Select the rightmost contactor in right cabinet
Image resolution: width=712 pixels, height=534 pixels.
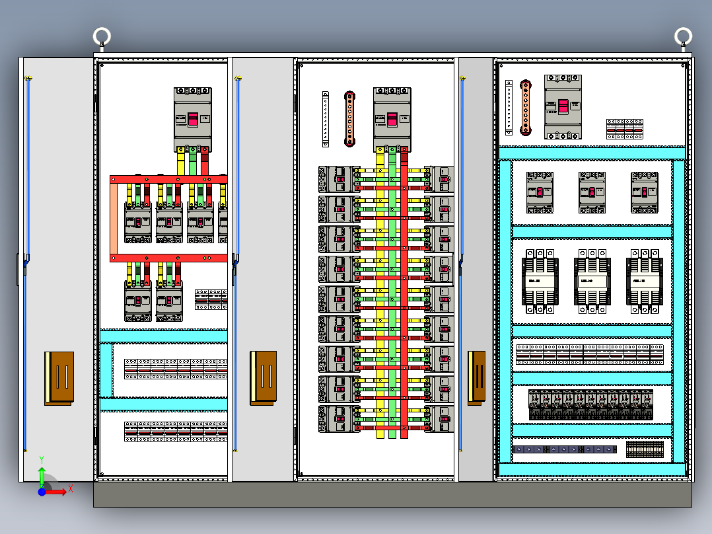(x=645, y=282)
